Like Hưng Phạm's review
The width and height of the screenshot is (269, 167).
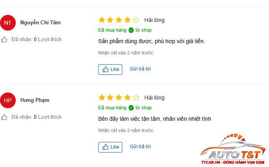click(x=110, y=147)
